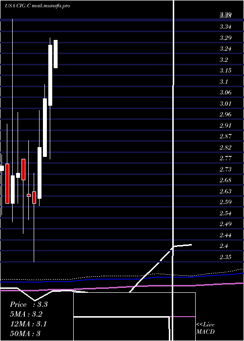
Task: Click the 2.91 price axis label
Action: point(225,126)
